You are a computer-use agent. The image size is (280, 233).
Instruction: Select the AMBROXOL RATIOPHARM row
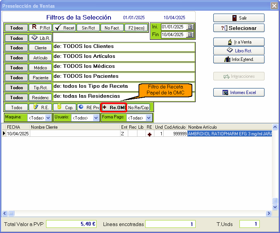tap(229, 134)
